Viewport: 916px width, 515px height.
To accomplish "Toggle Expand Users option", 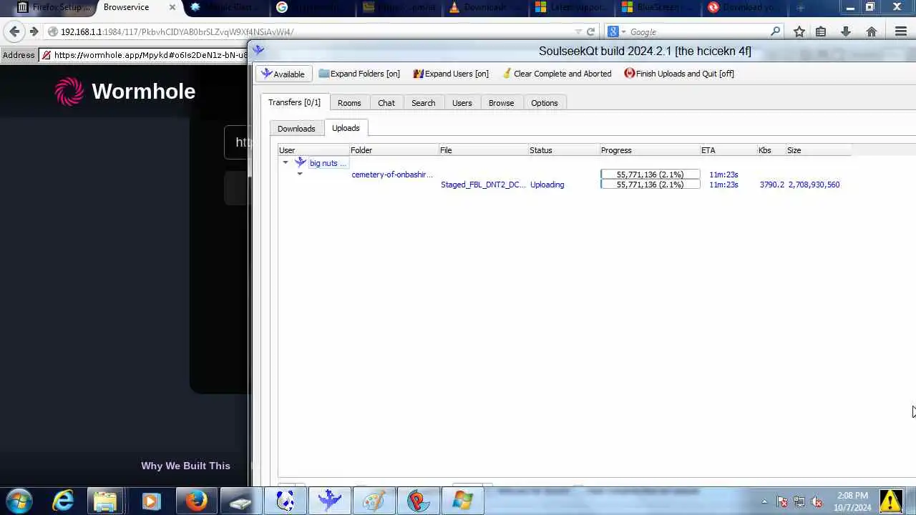I will coord(451,74).
